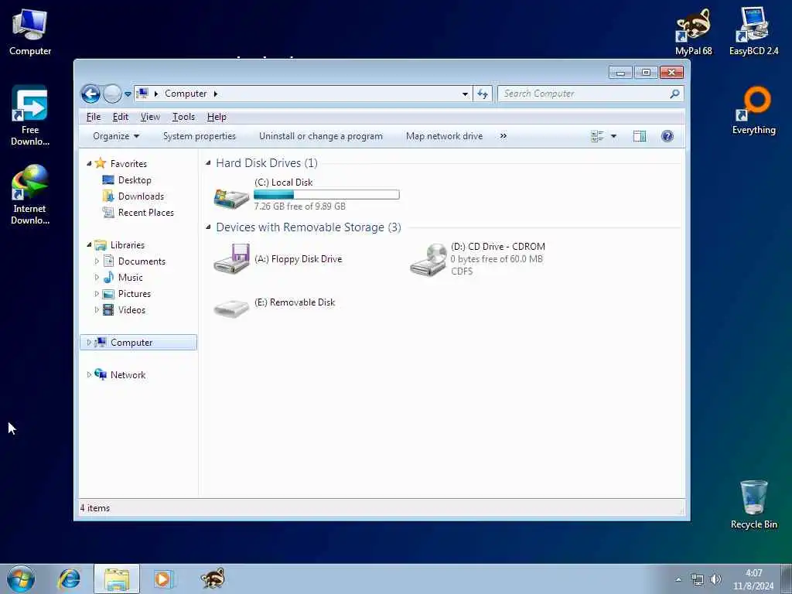
Task: Show more toolbar commands chevron
Action: (503, 136)
